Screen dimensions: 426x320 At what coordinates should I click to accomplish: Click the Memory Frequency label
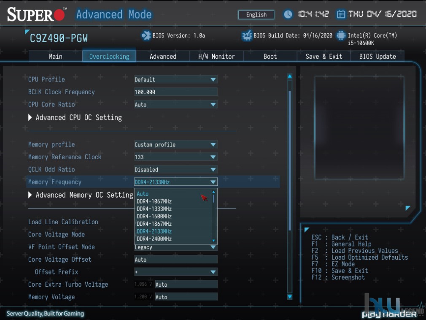pos(54,182)
